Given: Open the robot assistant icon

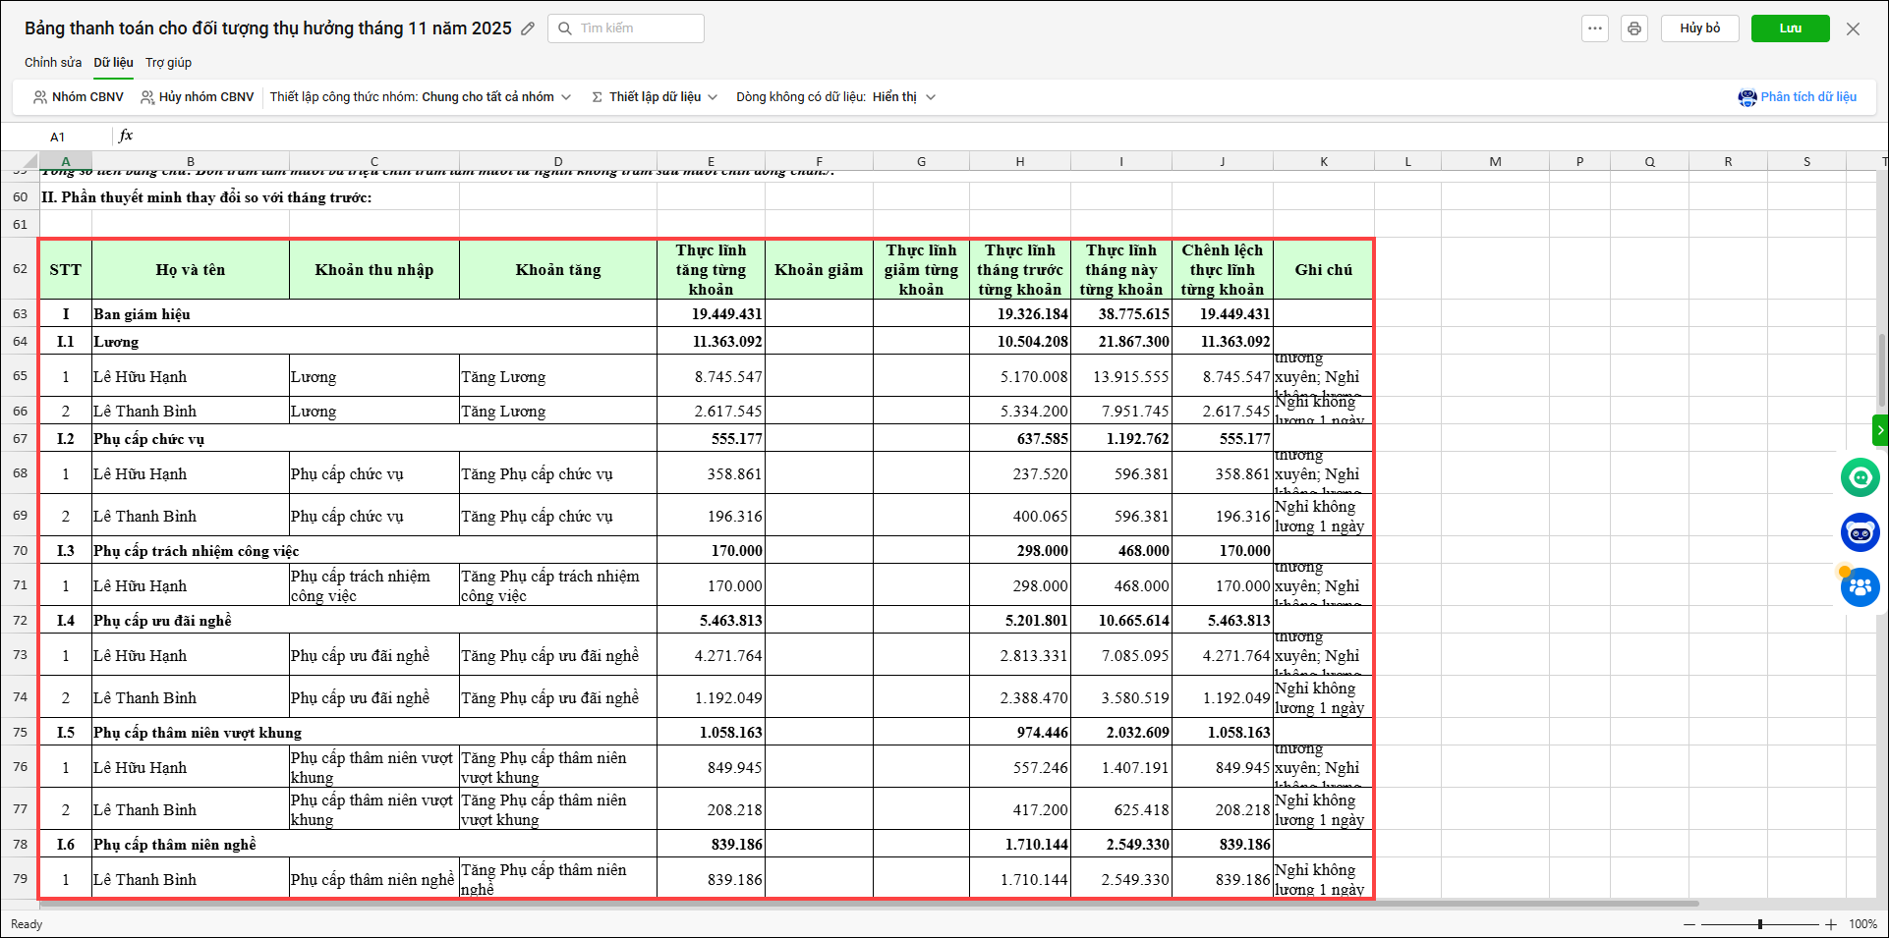Looking at the screenshot, I should click(1860, 532).
